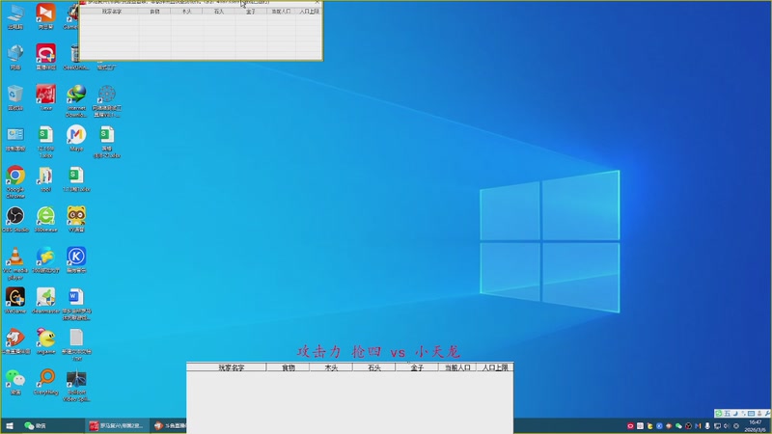This screenshot has width=772, height=434.
Task: Open the Windows Start menu
Action: [10, 425]
